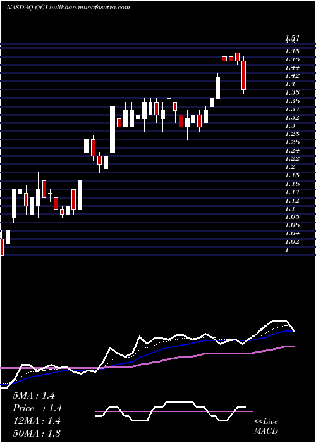316x443 pixels.
Task: Click the 1.38 price axis label
Action: tap(292, 92)
